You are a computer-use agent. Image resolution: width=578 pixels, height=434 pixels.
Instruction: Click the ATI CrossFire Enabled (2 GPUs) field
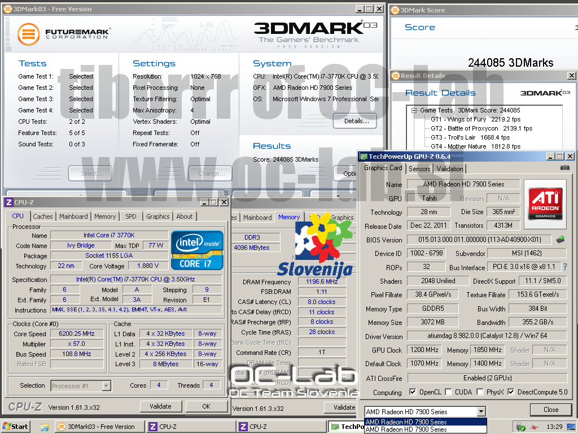point(487,378)
